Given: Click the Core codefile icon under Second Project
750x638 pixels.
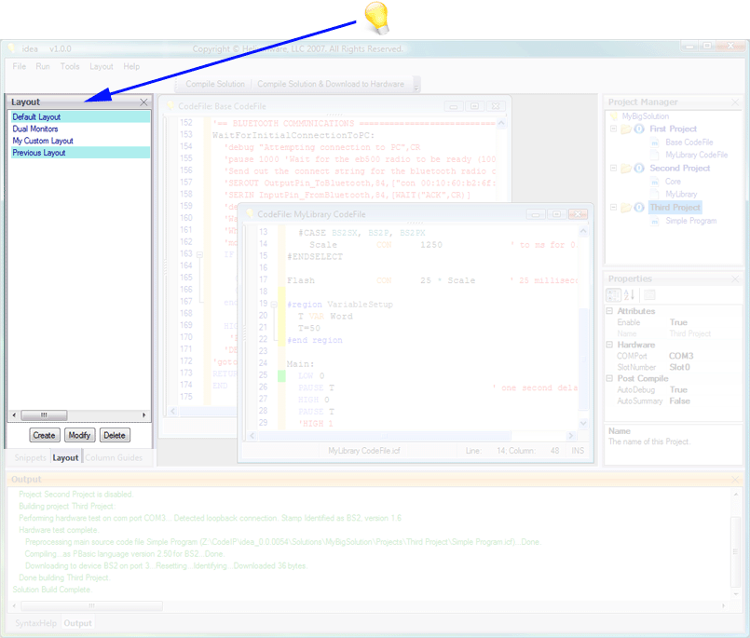Looking at the screenshot, I should (x=655, y=182).
